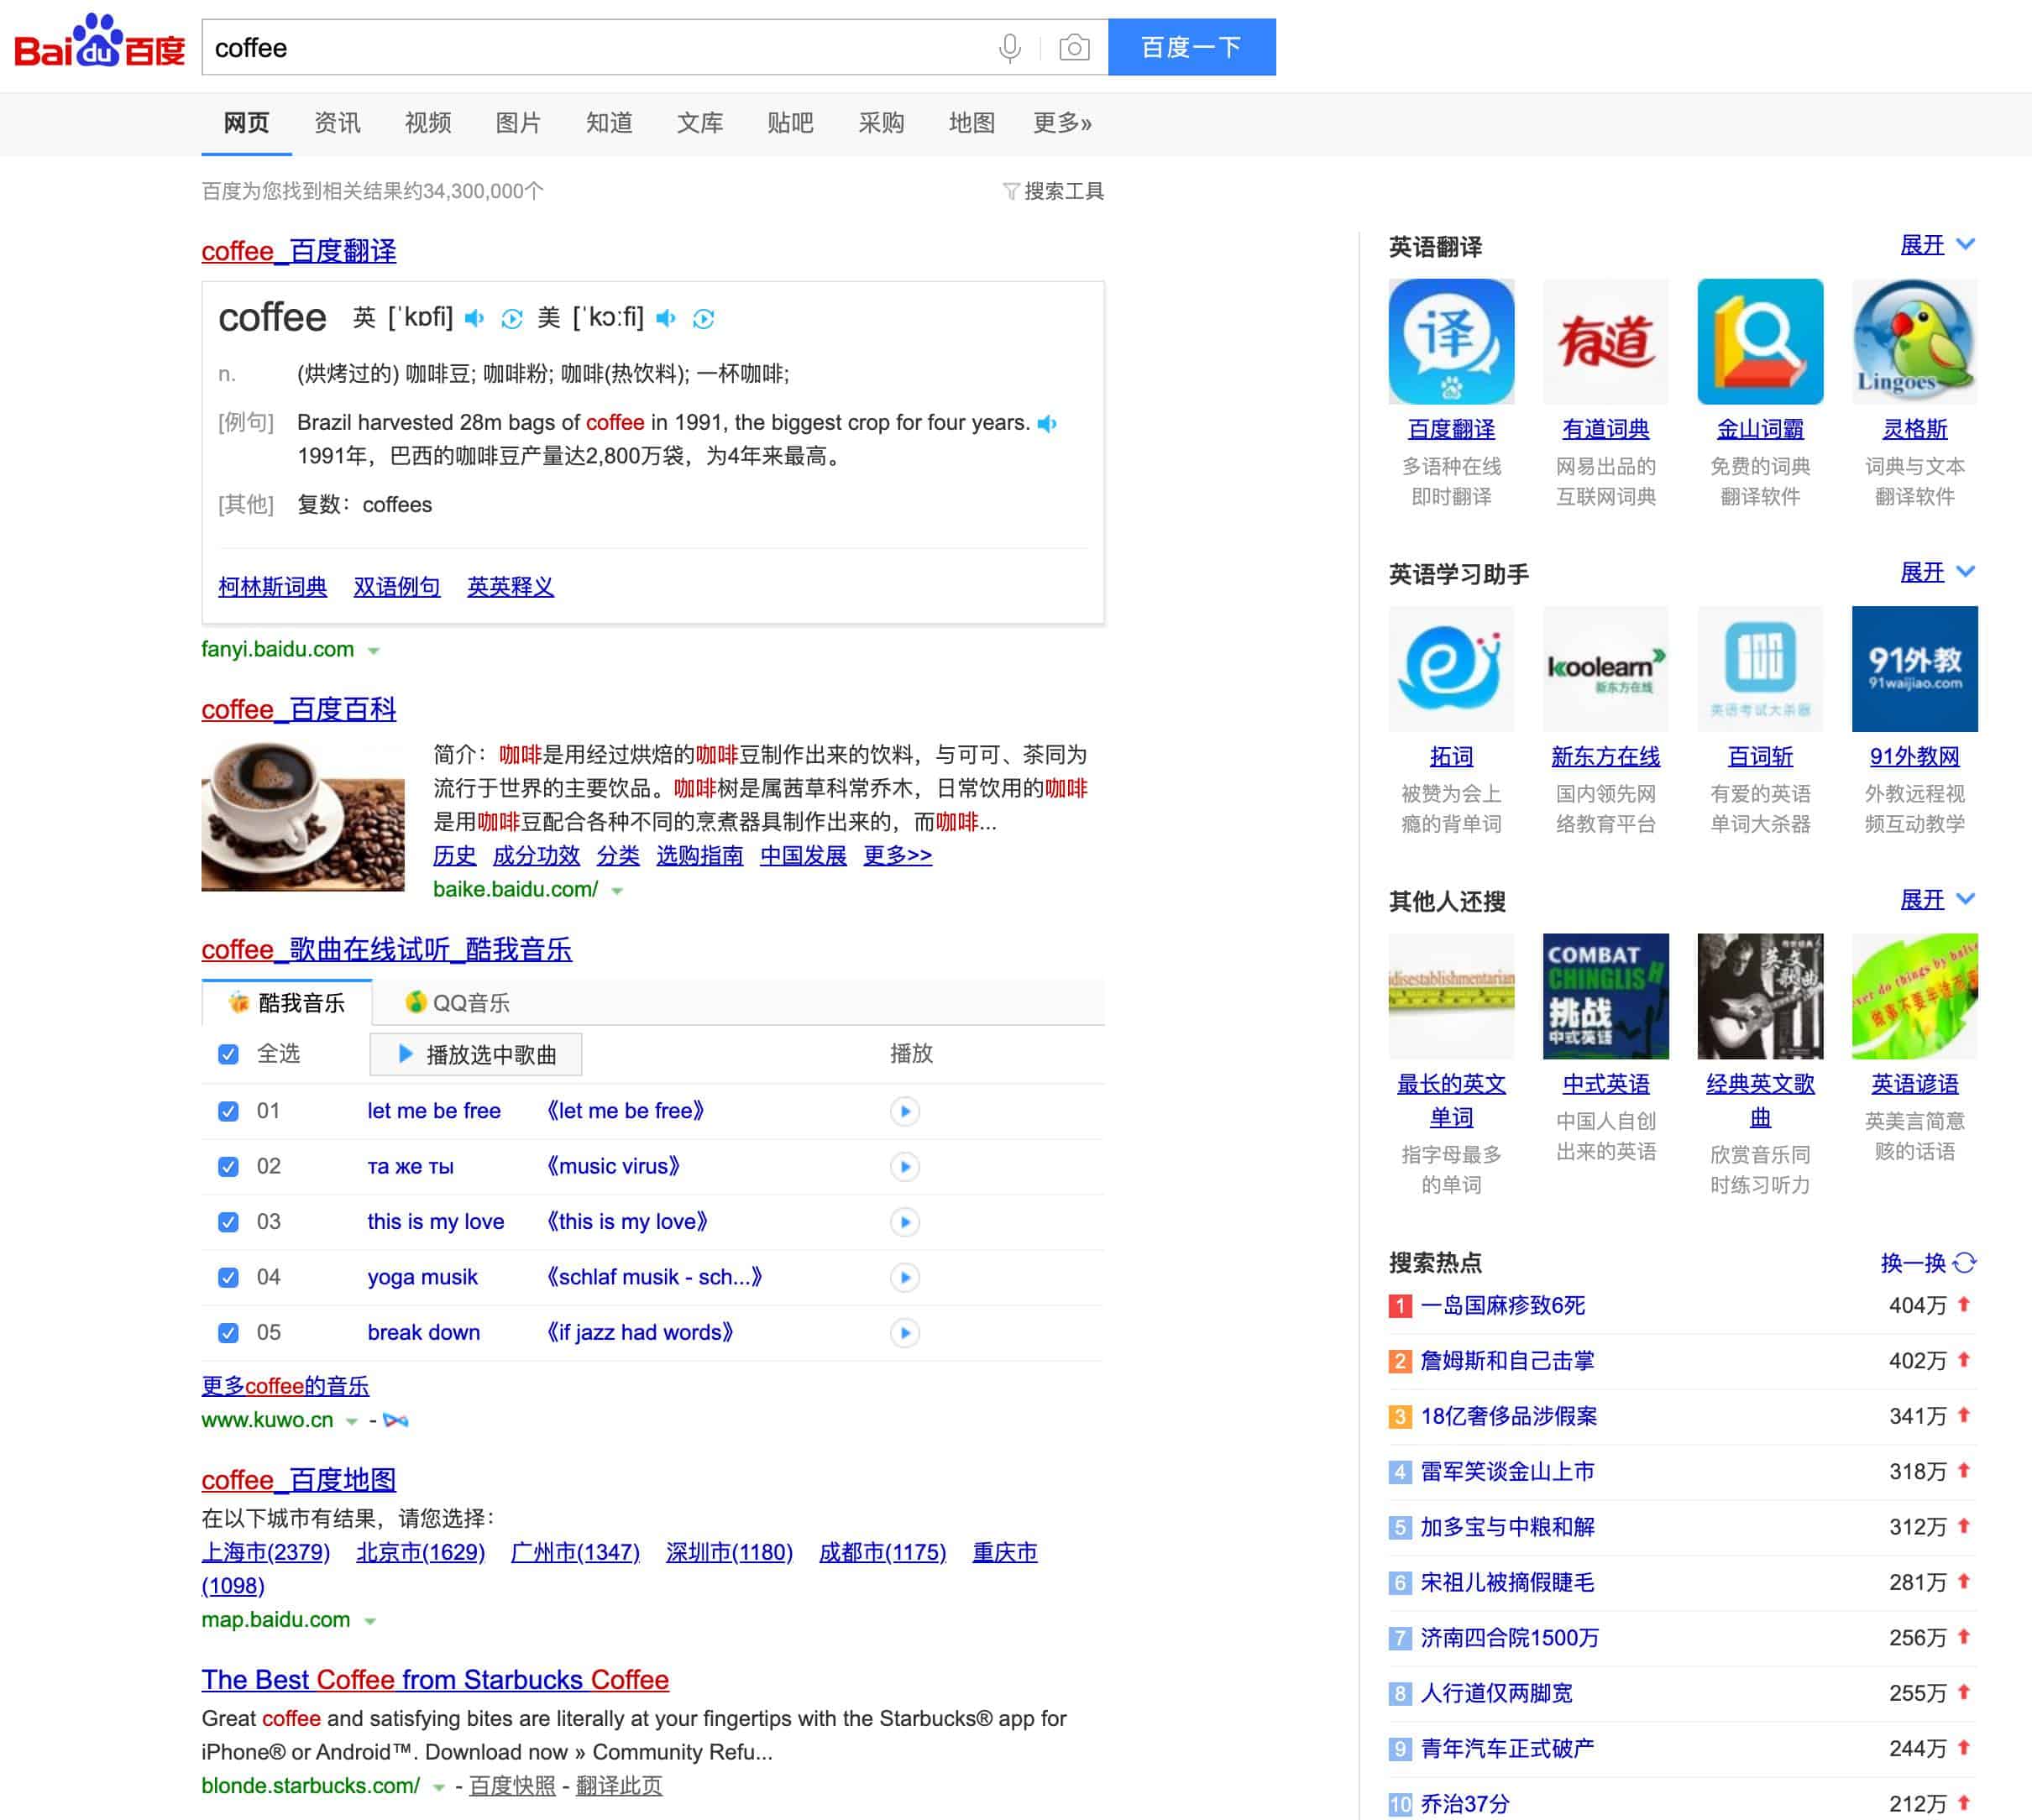
Task: Click the Baidu logo
Action: click(x=99, y=42)
